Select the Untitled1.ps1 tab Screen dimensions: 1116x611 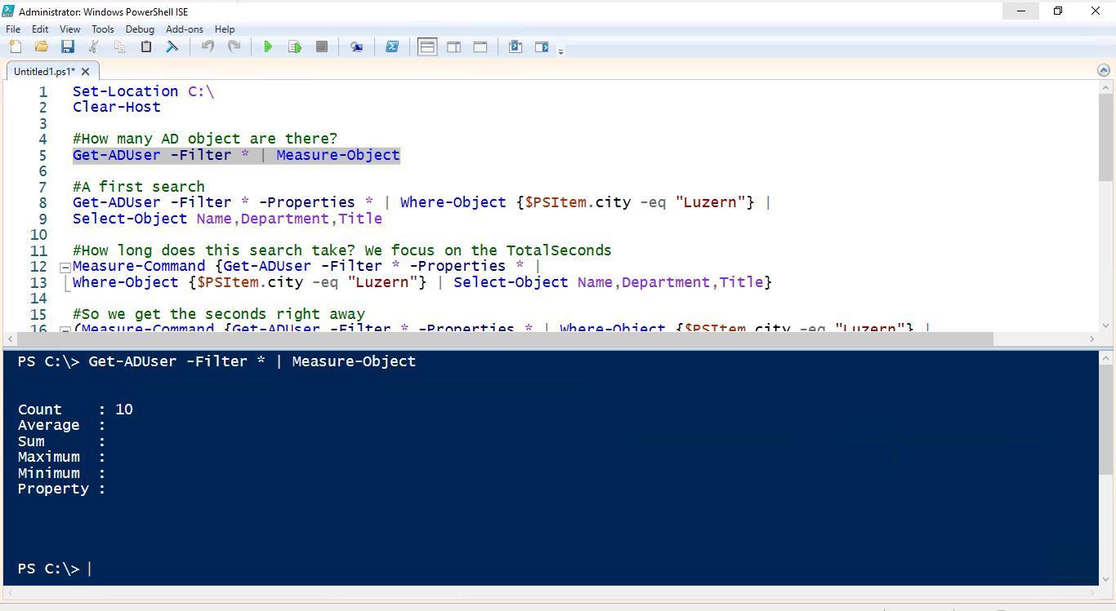(x=43, y=71)
